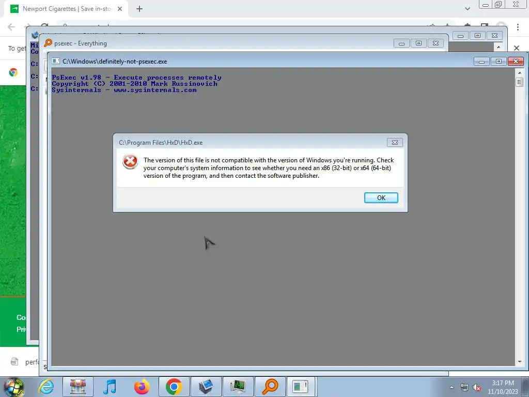This screenshot has width=529, height=397.
Task: Click the downloaded file icon near 'perf'
Action: pyautogui.click(x=14, y=361)
